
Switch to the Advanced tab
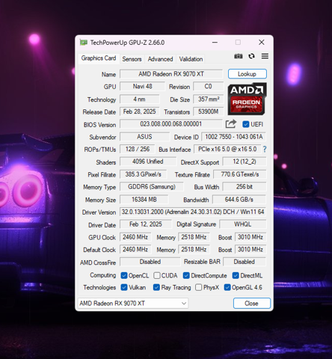click(160, 59)
